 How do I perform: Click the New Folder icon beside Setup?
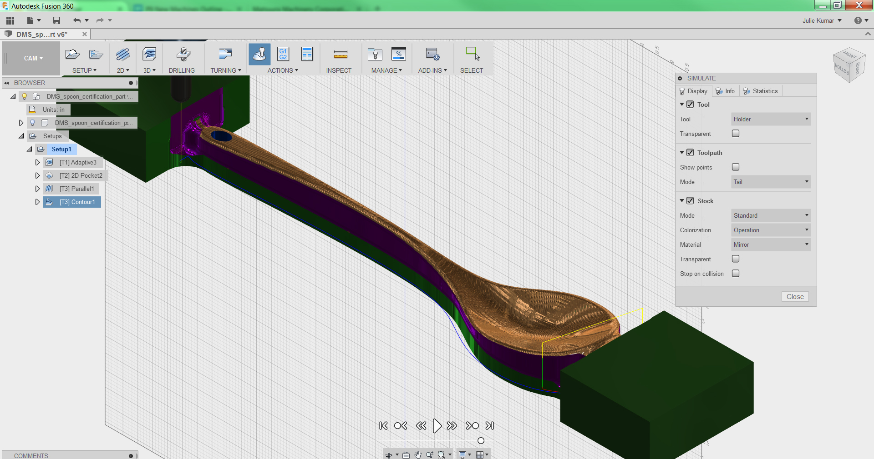coord(96,55)
